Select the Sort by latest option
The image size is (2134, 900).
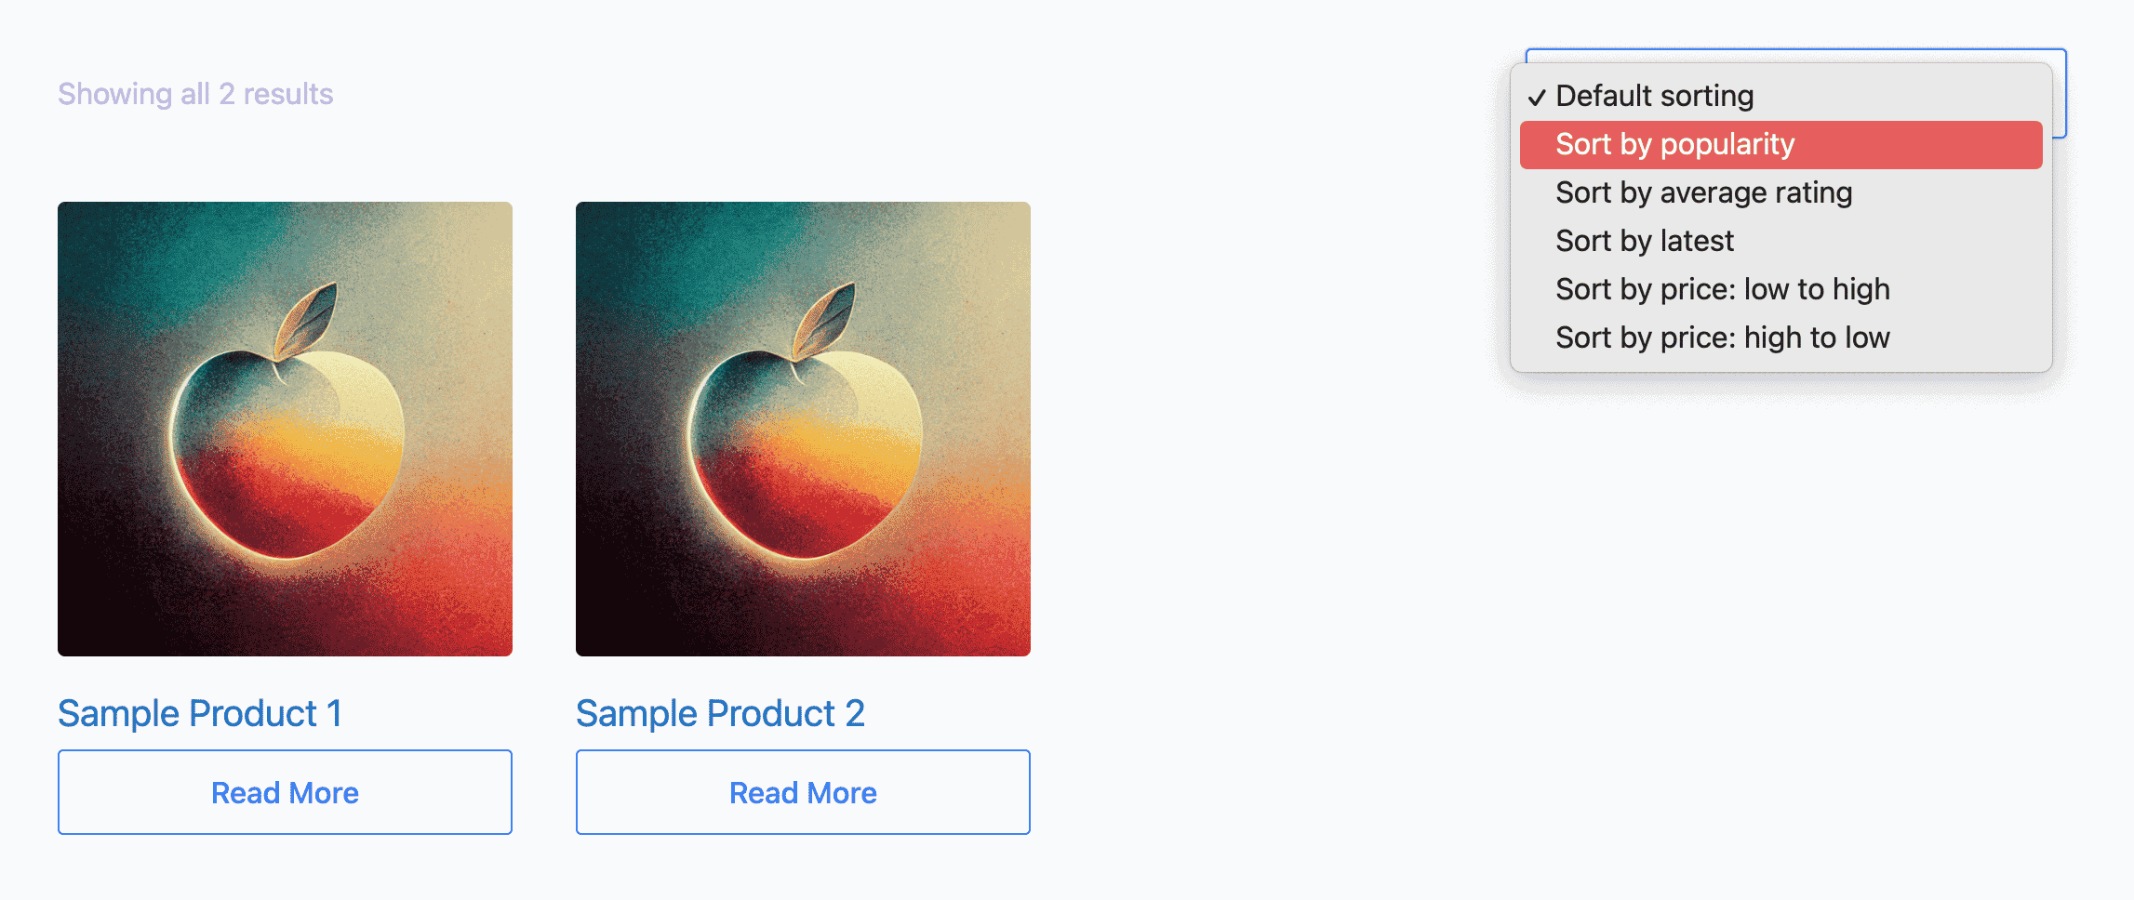[1644, 241]
